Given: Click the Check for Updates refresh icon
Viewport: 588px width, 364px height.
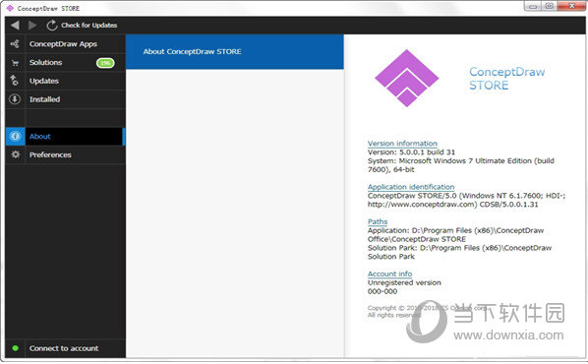Looking at the screenshot, I should point(52,26).
